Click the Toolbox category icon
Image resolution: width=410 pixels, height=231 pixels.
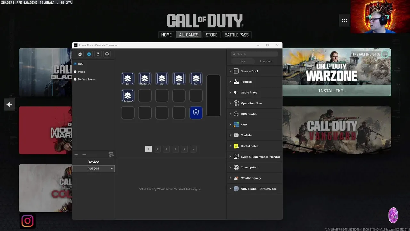(236, 82)
